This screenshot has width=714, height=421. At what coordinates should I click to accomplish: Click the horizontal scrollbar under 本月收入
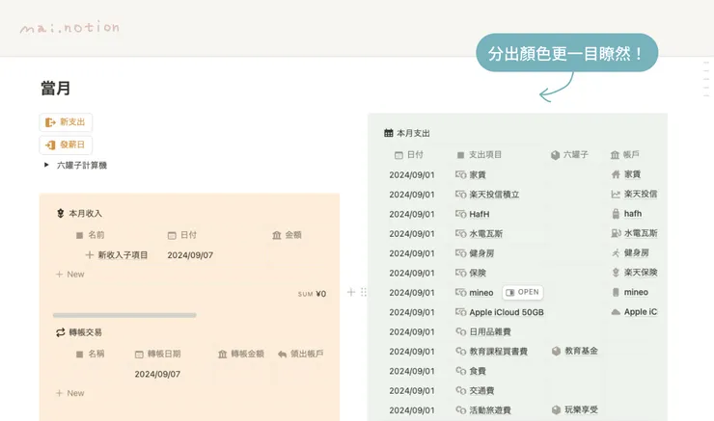tap(124, 315)
